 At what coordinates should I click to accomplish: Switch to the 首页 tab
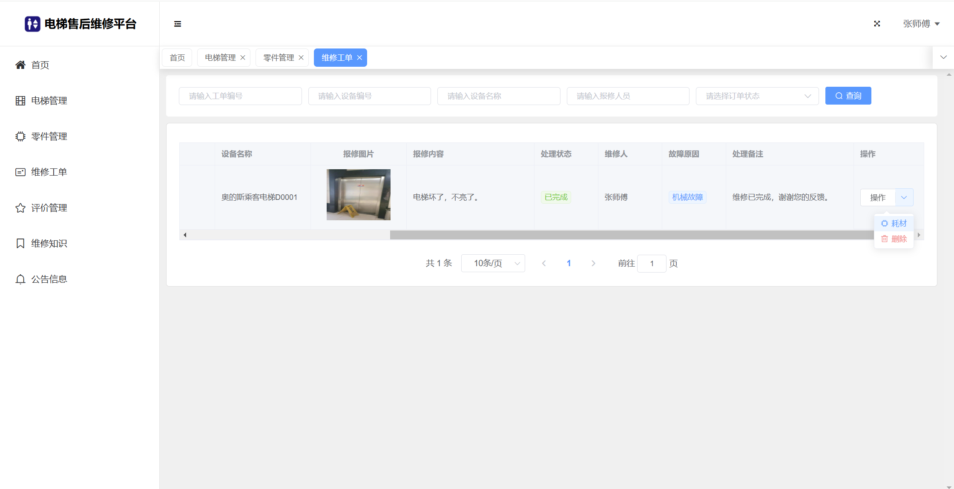(177, 58)
